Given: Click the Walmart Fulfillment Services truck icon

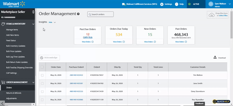Looking at the screenshot, I should tap(123, 4).
